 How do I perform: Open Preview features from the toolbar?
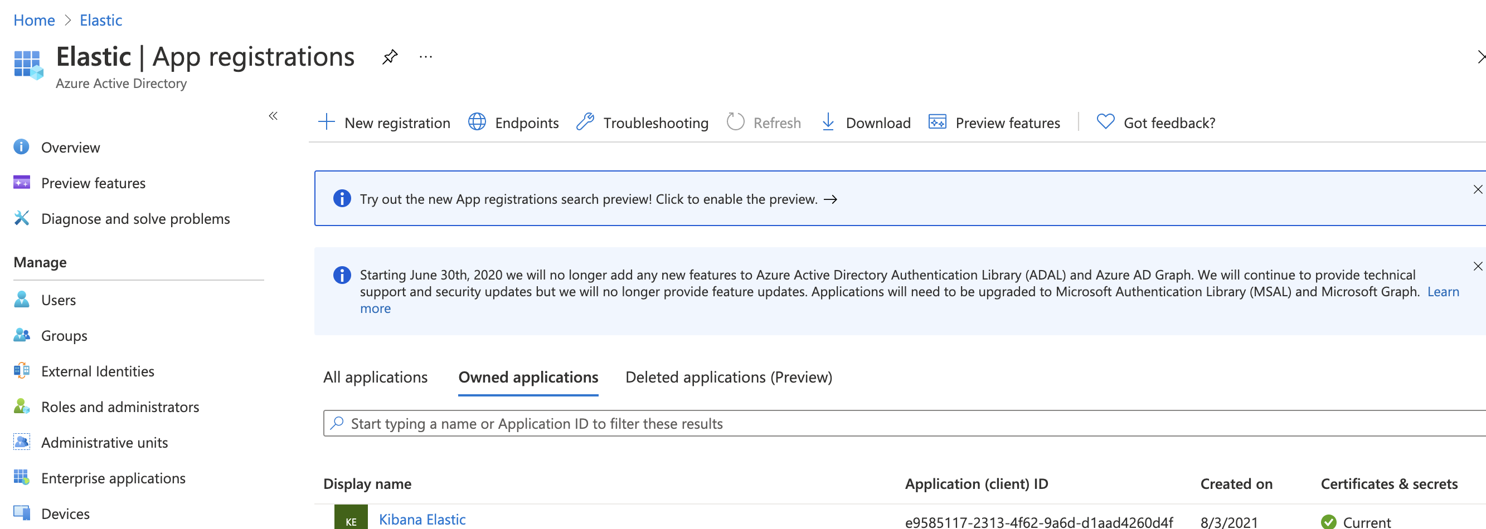coord(938,122)
